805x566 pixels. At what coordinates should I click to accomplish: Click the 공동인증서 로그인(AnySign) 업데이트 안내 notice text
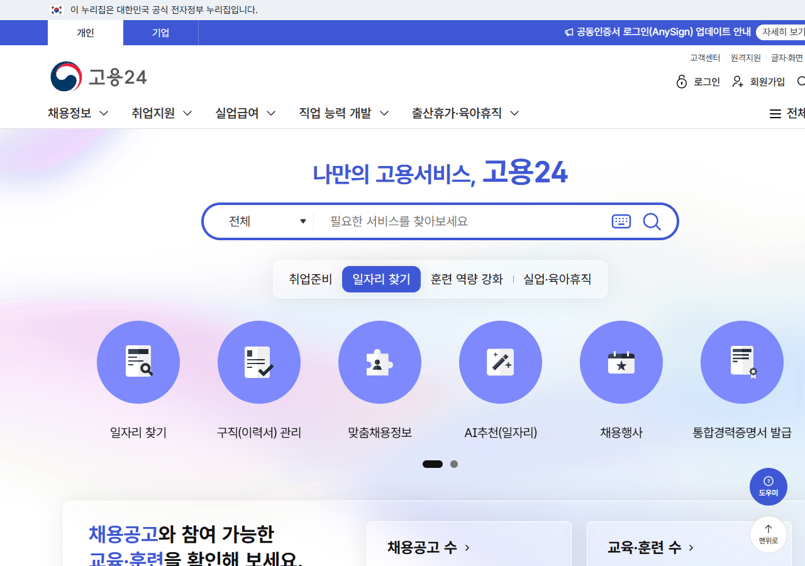click(x=663, y=32)
